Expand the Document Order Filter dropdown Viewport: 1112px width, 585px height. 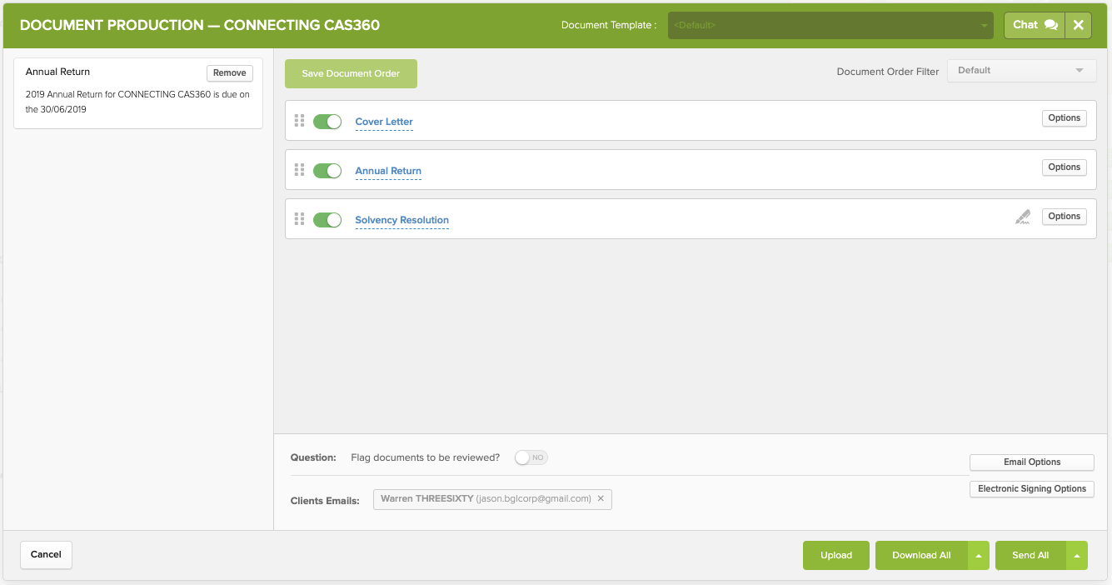click(x=1021, y=71)
